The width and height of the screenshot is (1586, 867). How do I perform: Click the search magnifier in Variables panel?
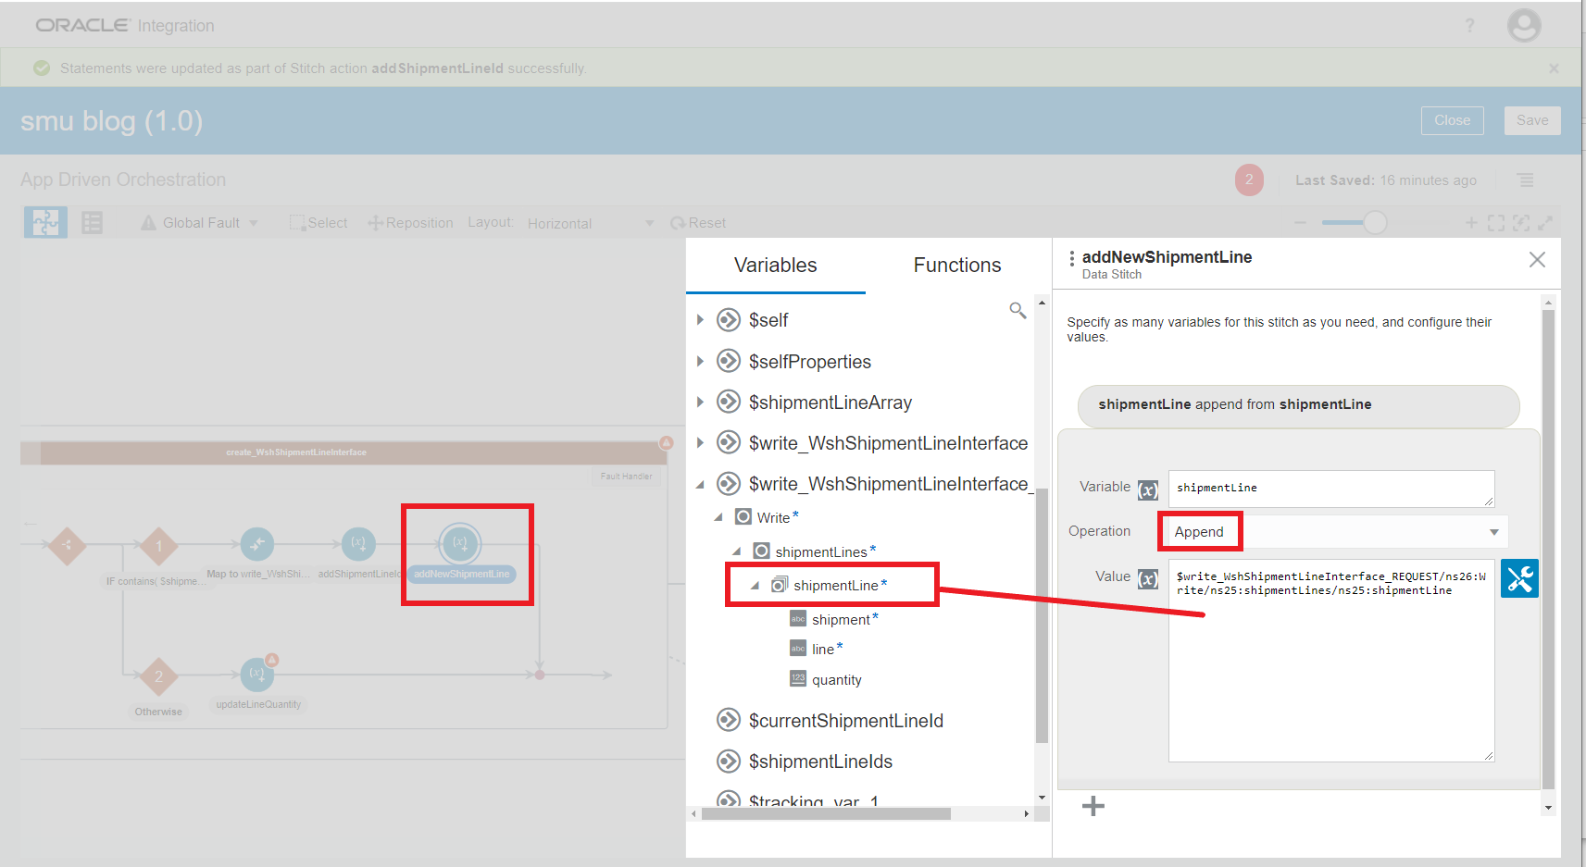pos(1018,311)
